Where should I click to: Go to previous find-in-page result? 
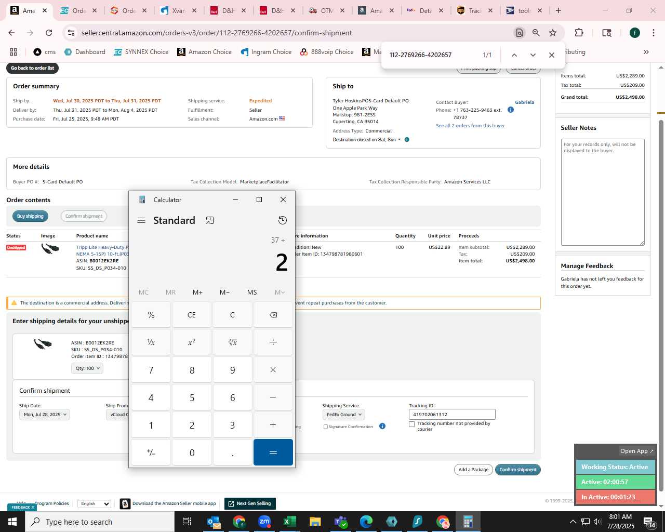[514, 55]
